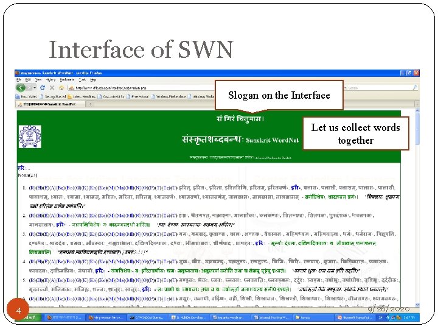Click the page's vertical scrollbar thumb
The image size is (438, 329).
417,129
